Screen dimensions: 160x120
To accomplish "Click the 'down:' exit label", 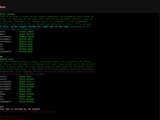I will click(3, 94).
